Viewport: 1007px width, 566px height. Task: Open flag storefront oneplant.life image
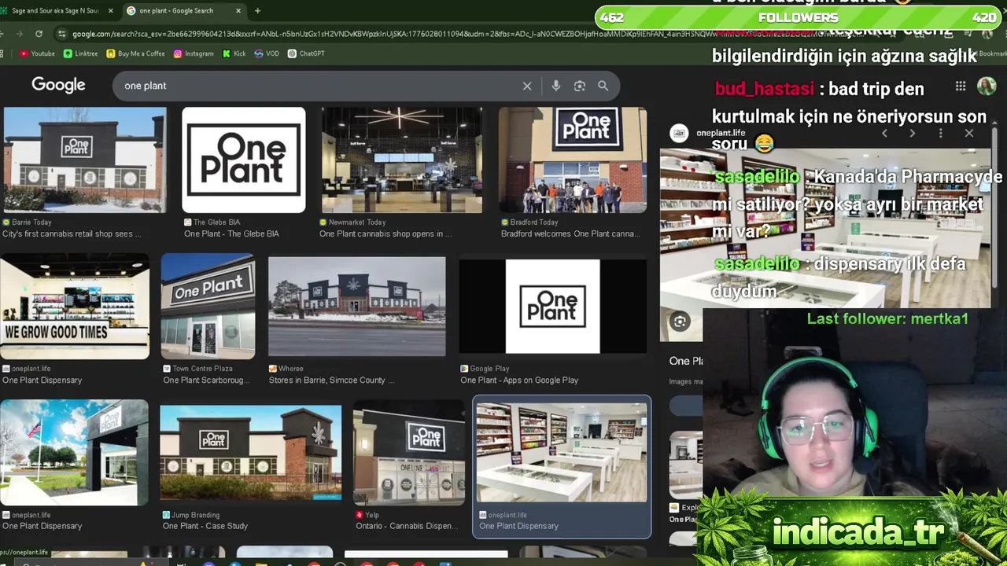[74, 453]
